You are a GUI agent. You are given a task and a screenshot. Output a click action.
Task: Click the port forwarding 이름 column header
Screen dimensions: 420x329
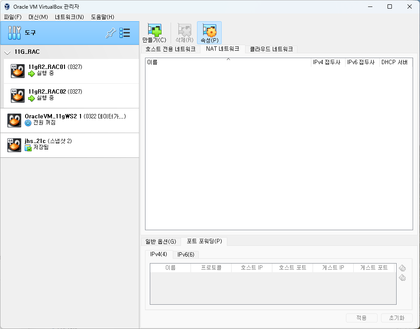pyautogui.click(x=170, y=267)
